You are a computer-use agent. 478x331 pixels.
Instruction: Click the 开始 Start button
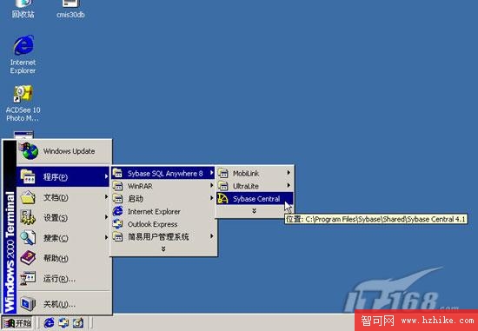tap(17, 323)
